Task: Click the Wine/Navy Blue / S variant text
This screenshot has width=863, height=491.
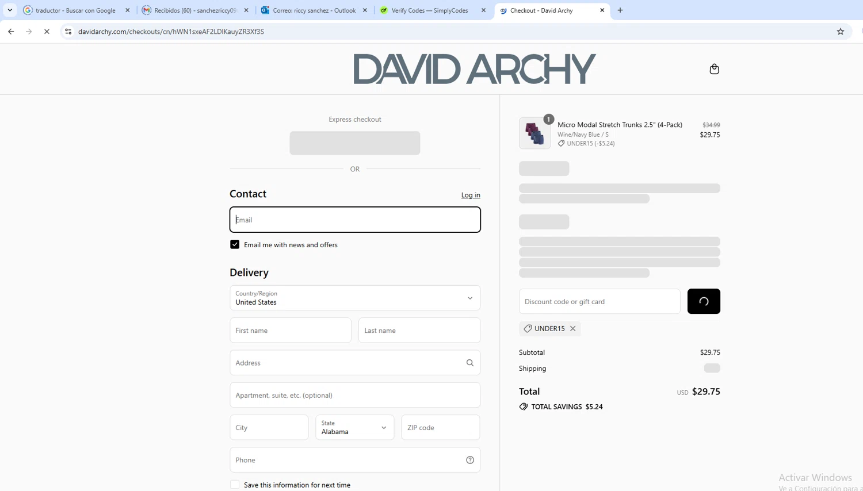Action: click(x=583, y=135)
